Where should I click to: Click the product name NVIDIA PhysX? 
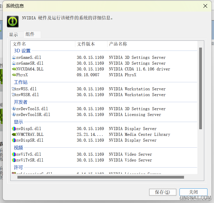(x=123, y=75)
